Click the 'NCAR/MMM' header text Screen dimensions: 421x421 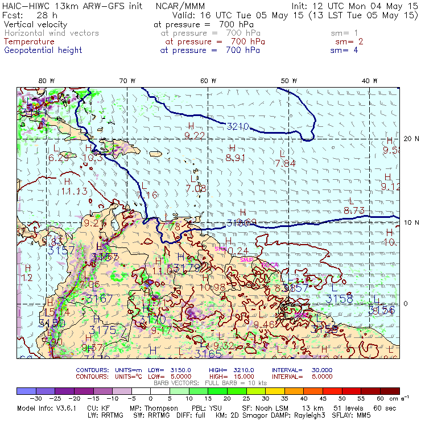[x=180, y=6]
